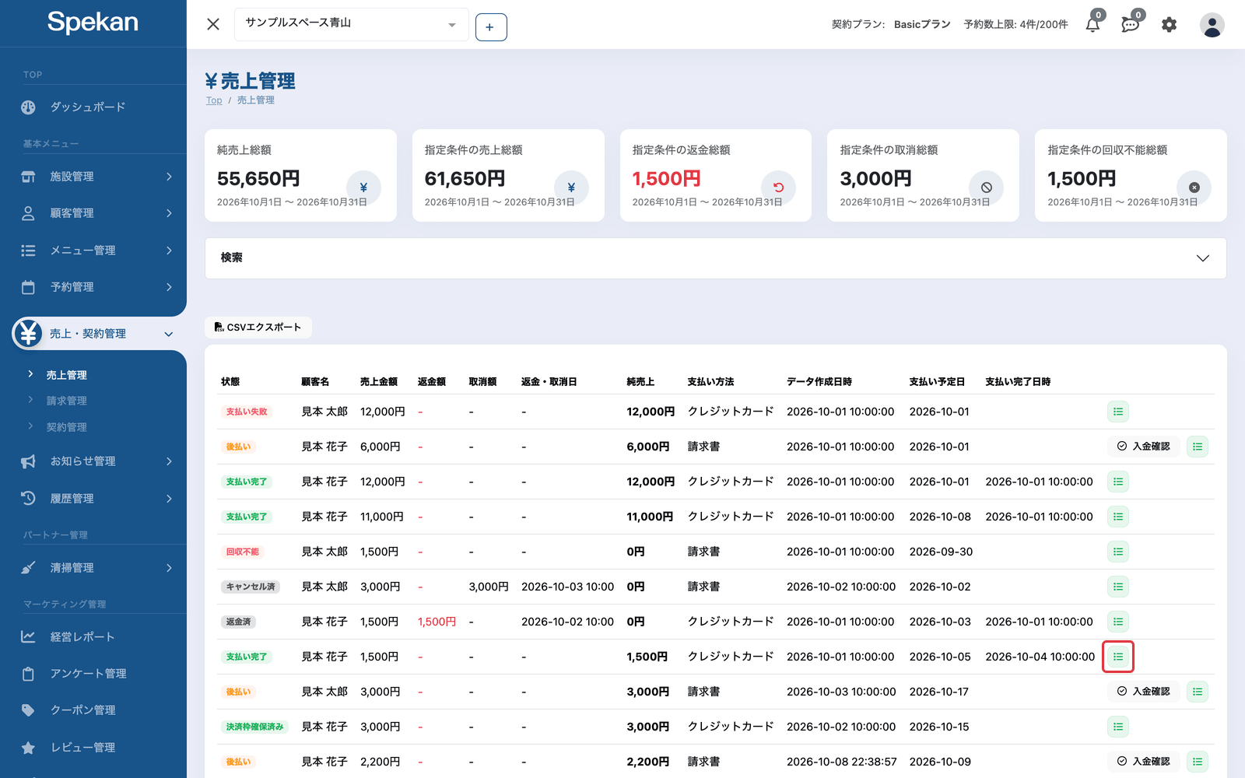1245x778 pixels.
Task: Open detail list icon for キャンセル済 row
Action: pos(1118,587)
